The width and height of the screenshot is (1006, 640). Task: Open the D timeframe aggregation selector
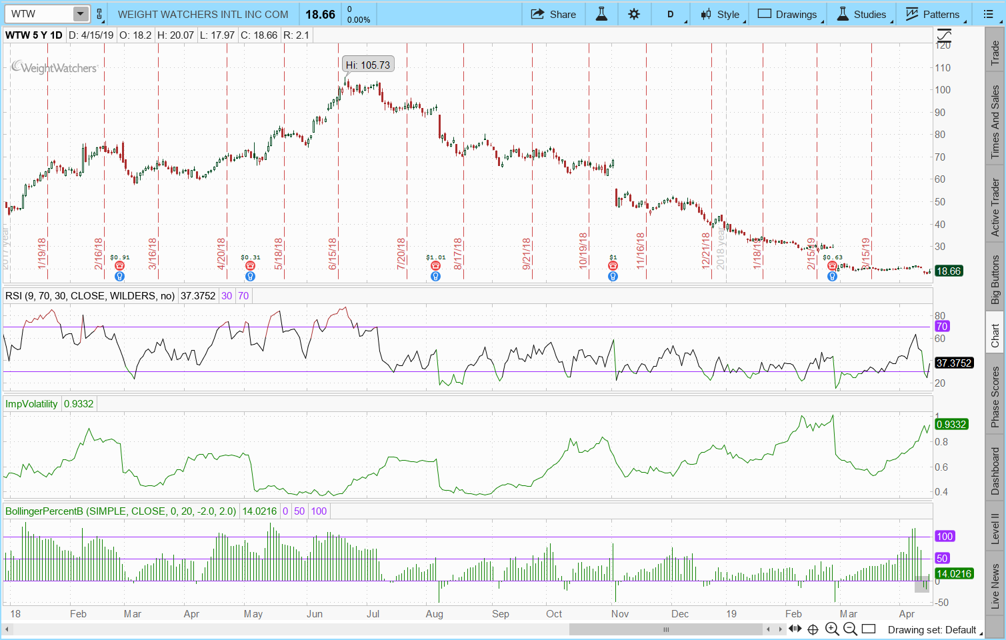pos(671,14)
